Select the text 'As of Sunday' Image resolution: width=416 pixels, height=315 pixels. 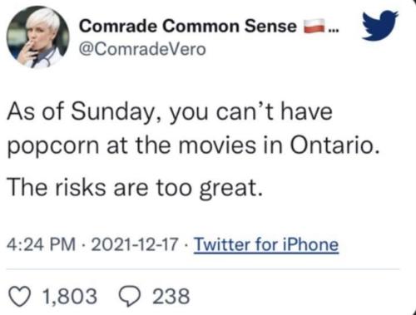pos(81,111)
